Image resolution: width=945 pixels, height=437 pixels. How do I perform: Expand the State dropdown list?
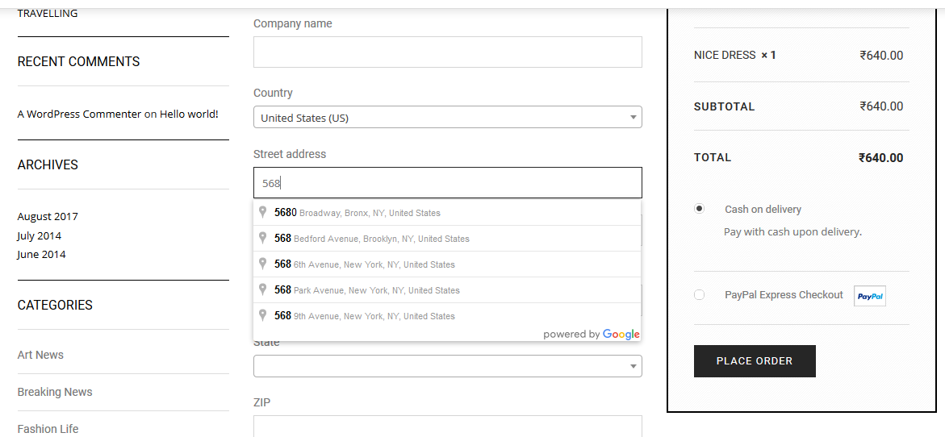(x=448, y=366)
